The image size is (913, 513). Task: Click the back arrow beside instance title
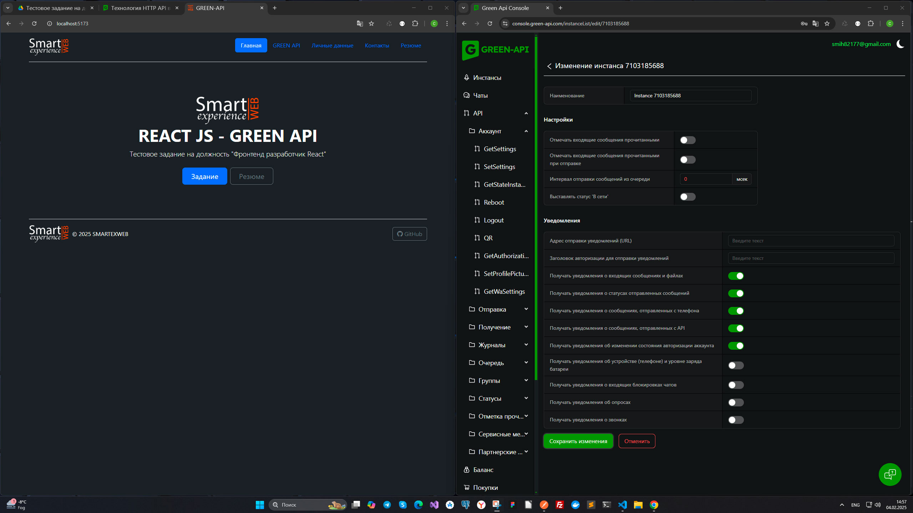pyautogui.click(x=549, y=66)
